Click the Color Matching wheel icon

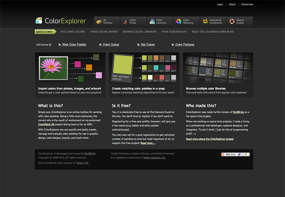[179, 22]
